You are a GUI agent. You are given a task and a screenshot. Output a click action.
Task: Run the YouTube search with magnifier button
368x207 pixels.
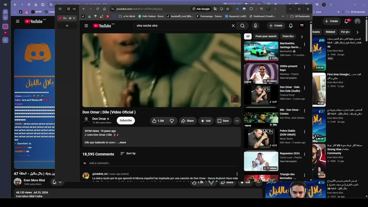[x=242, y=26]
